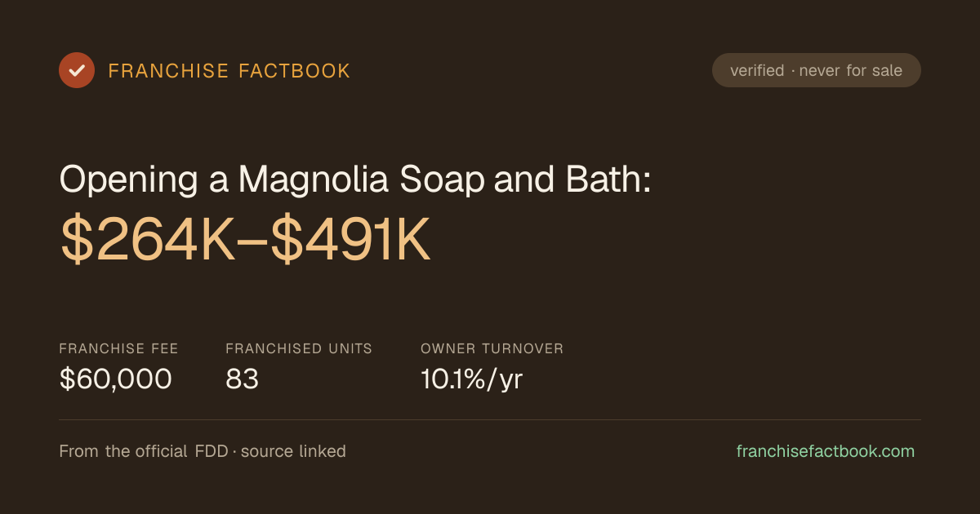Viewport: 980px width, 514px height.
Task: Open the franchisefactbook.com link
Action: click(826, 451)
